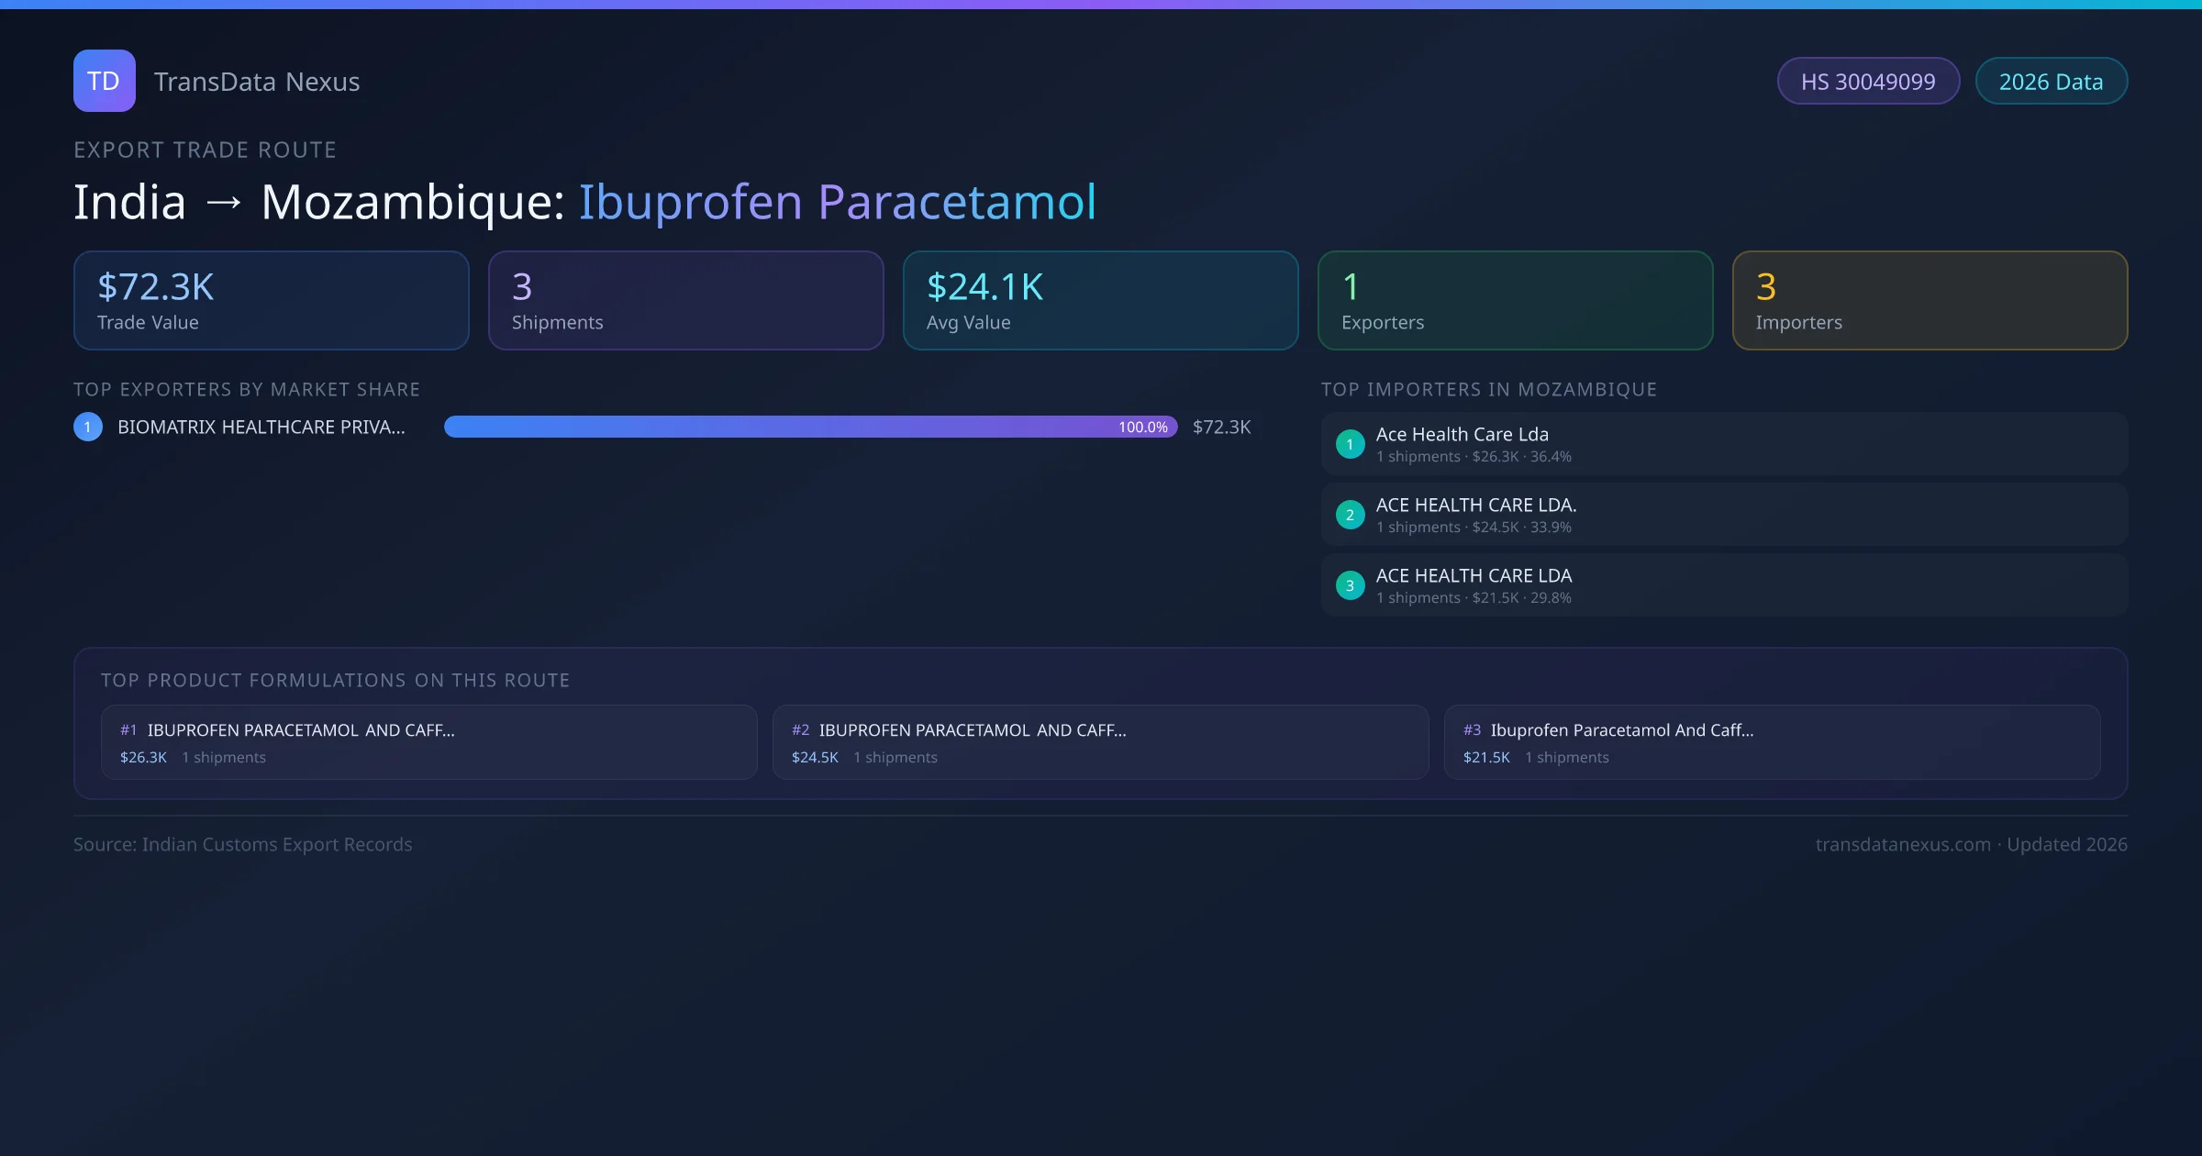Open #1 formulation card worth $26.3K
This screenshot has height=1156, width=2202.
tap(428, 742)
